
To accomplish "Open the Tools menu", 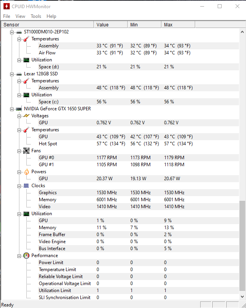I will [36, 16].
